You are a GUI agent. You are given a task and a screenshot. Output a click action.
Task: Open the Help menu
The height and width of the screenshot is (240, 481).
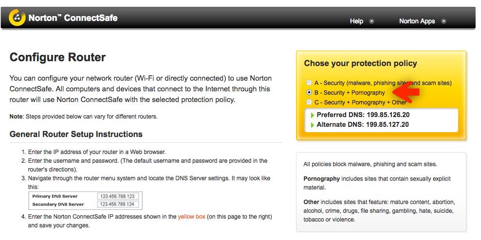point(357,21)
